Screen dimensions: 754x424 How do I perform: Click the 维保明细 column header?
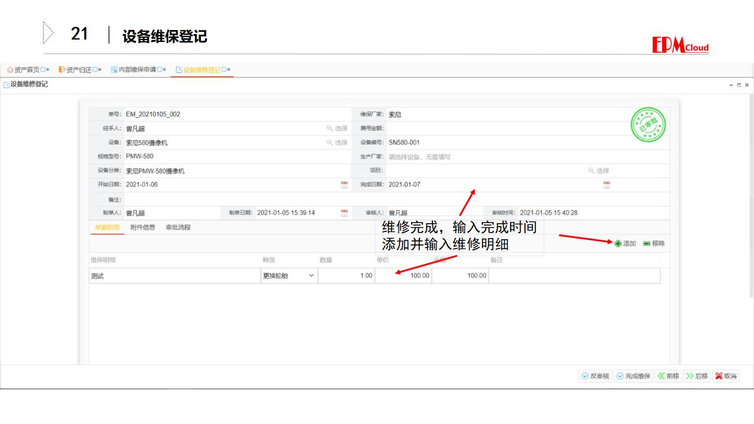[x=102, y=260]
